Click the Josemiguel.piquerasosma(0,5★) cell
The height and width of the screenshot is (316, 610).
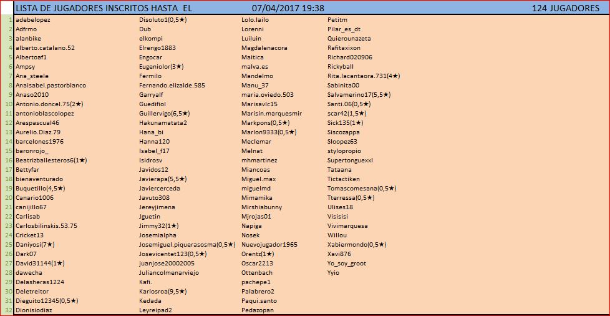point(187,244)
